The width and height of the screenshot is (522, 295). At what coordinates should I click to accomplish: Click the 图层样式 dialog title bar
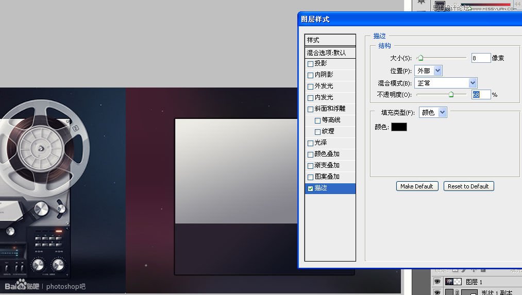[x=410, y=19]
